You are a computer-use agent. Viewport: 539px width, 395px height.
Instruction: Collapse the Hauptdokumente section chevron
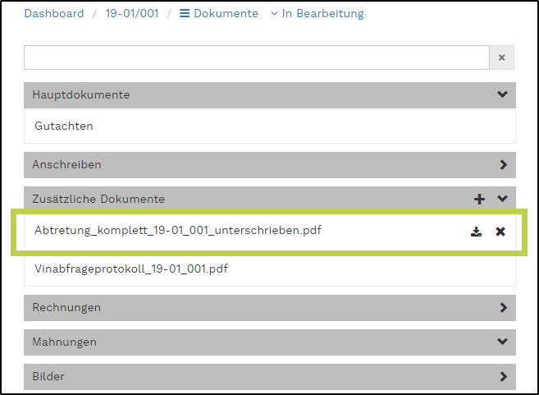[x=503, y=94]
